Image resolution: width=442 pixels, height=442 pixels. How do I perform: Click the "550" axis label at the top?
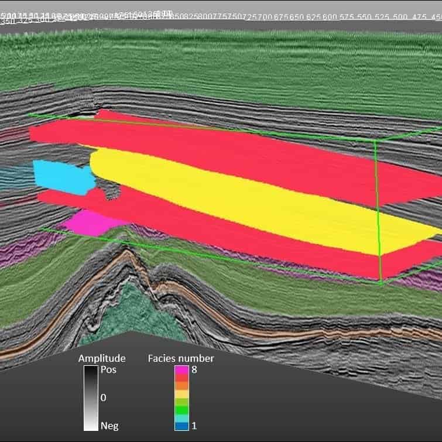(x=364, y=16)
